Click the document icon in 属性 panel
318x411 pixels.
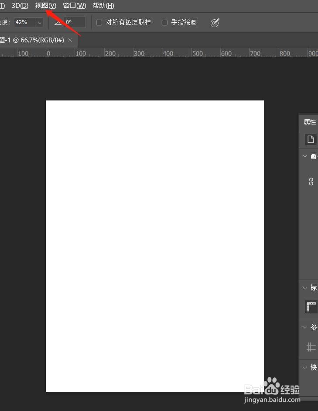[311, 139]
